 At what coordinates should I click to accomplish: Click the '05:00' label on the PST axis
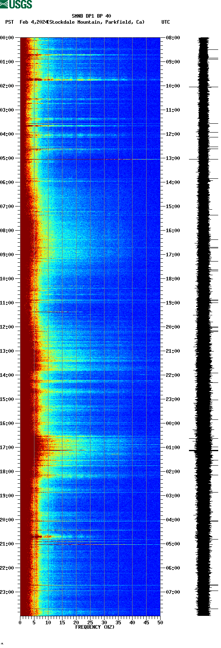pyautogui.click(x=7, y=158)
